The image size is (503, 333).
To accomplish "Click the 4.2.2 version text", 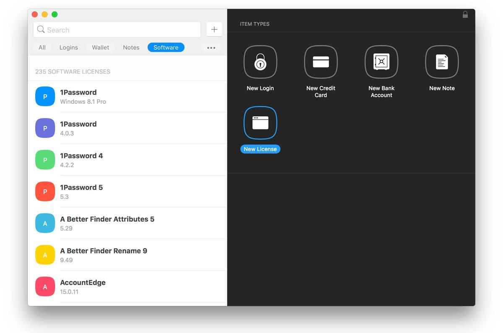I will coord(67,165).
